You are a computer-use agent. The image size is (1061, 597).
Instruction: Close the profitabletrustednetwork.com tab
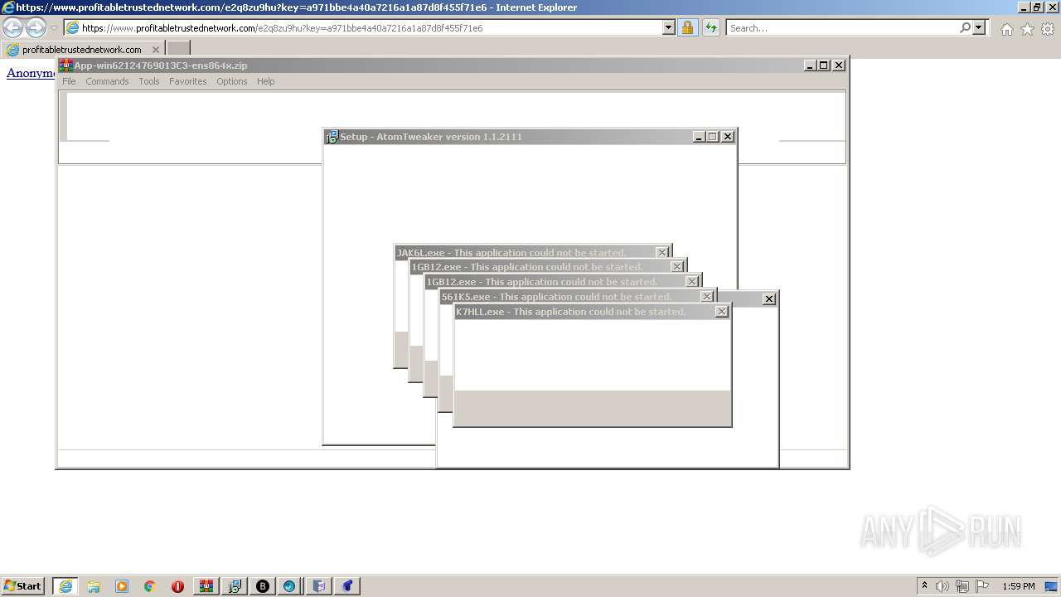pyautogui.click(x=156, y=49)
